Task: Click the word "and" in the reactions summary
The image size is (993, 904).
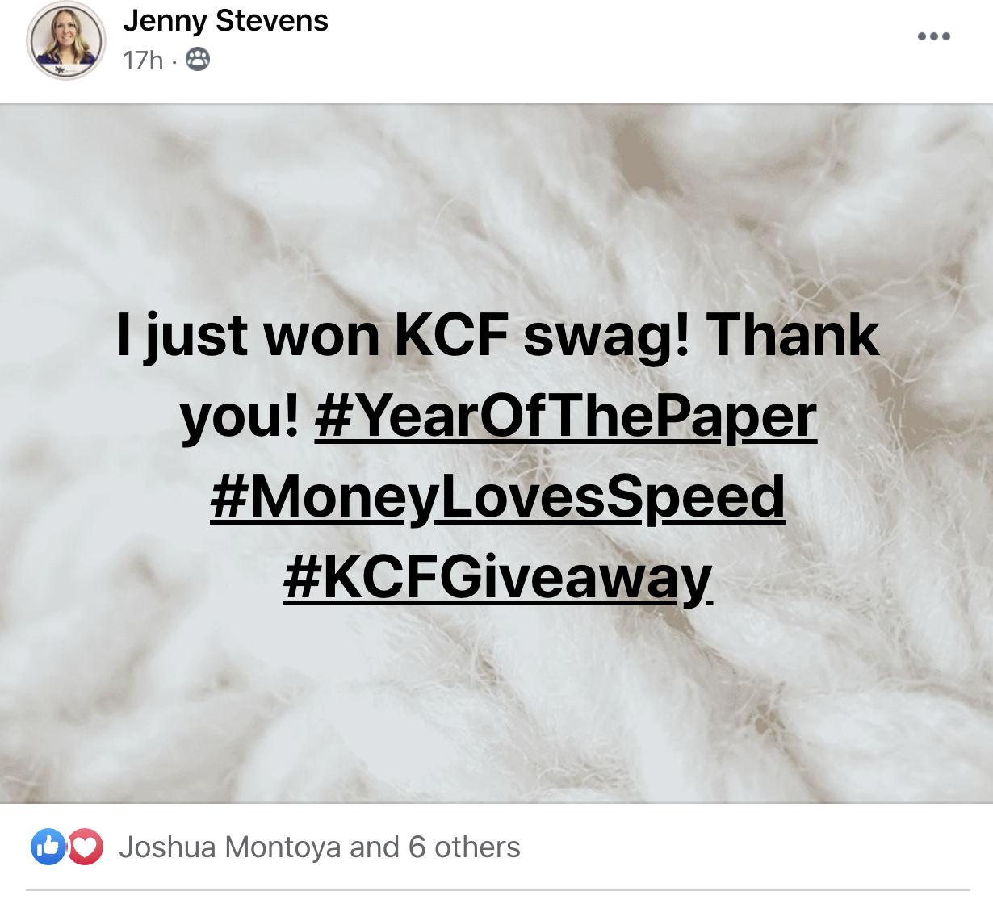Action: (x=375, y=847)
